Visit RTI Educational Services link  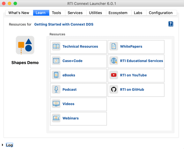(x=141, y=61)
